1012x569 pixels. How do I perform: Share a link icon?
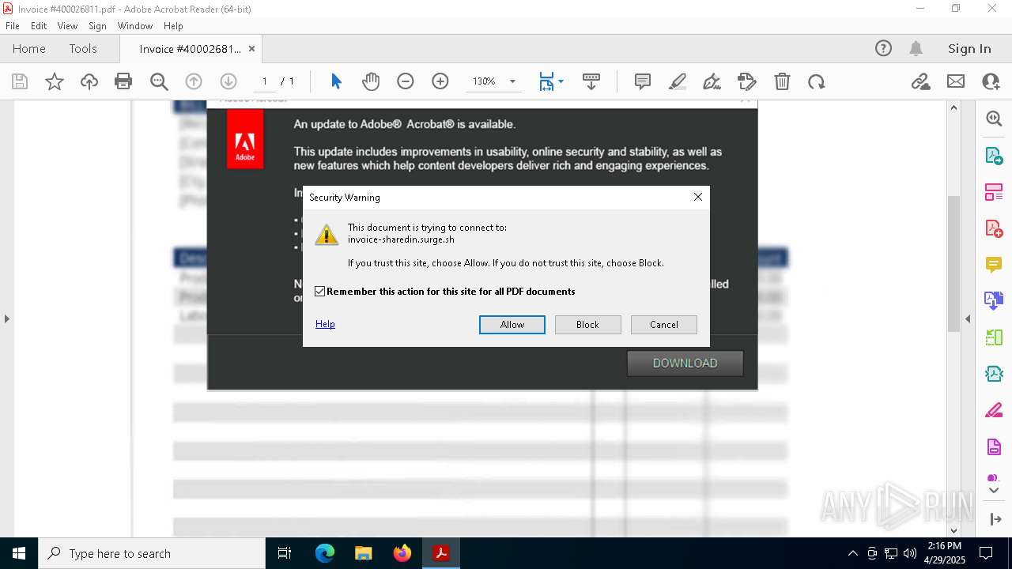921,81
